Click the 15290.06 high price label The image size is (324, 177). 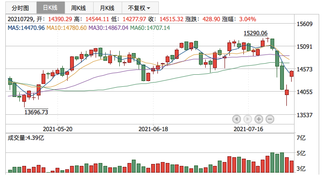click(255, 33)
